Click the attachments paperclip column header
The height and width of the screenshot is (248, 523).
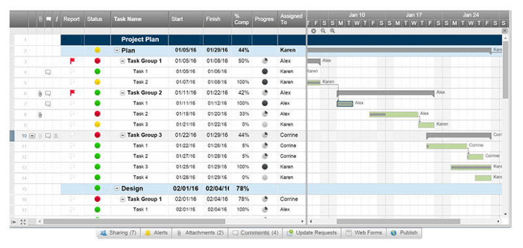(40, 19)
